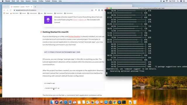The image size is (187, 105).
Task: Open the videoUpload bookmarks folder
Action: coord(32,13)
